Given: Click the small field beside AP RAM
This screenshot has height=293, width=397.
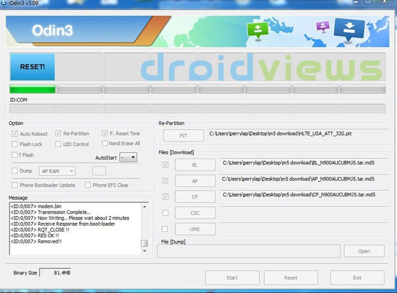Looking at the screenshot, I should 99,171.
